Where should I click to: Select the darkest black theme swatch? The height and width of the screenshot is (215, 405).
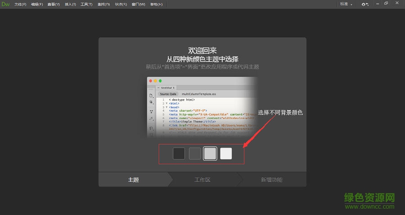(x=179, y=154)
